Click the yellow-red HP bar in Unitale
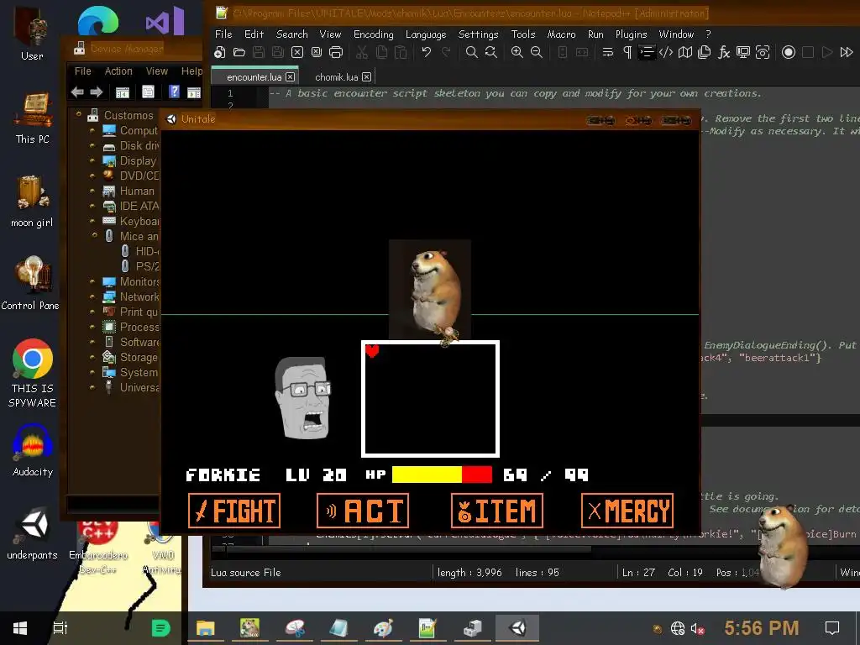 coord(442,475)
